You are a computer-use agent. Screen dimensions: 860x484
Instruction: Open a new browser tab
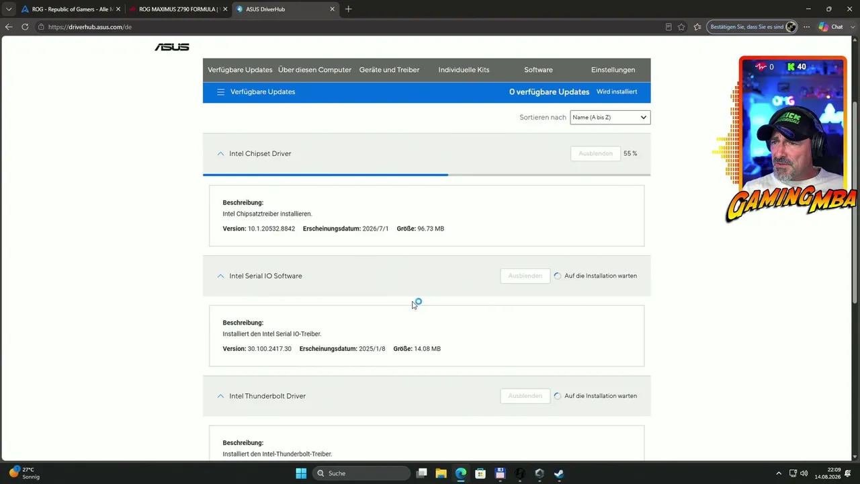(348, 9)
